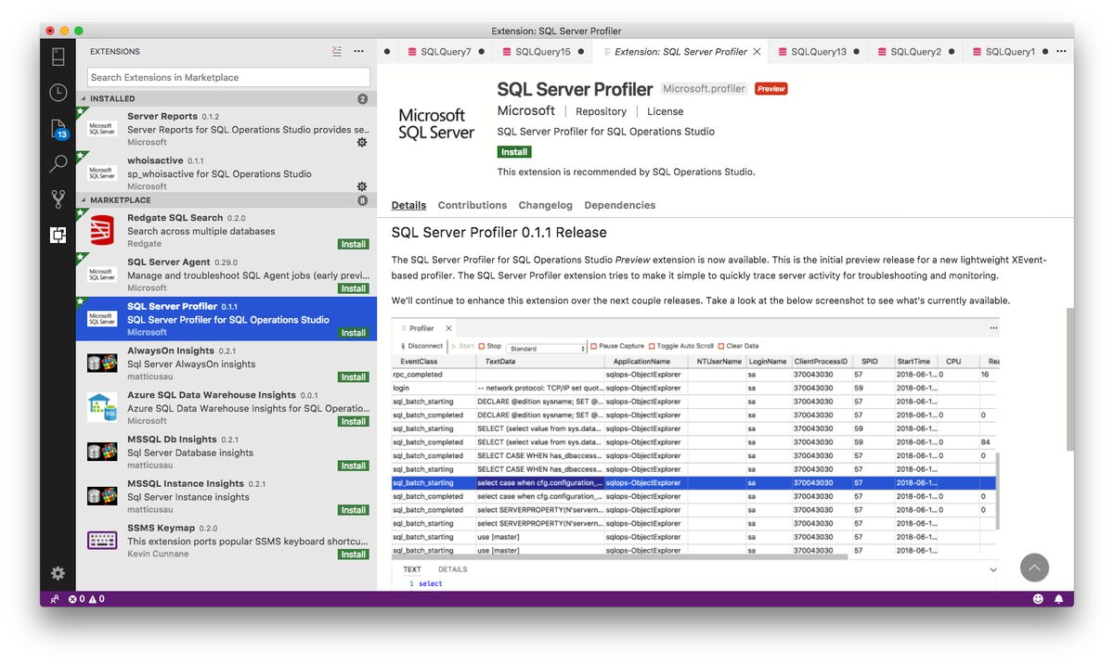Image resolution: width=1114 pixels, height=664 pixels.
Task: Select the Extensions icon in activity bar
Action: point(58,235)
